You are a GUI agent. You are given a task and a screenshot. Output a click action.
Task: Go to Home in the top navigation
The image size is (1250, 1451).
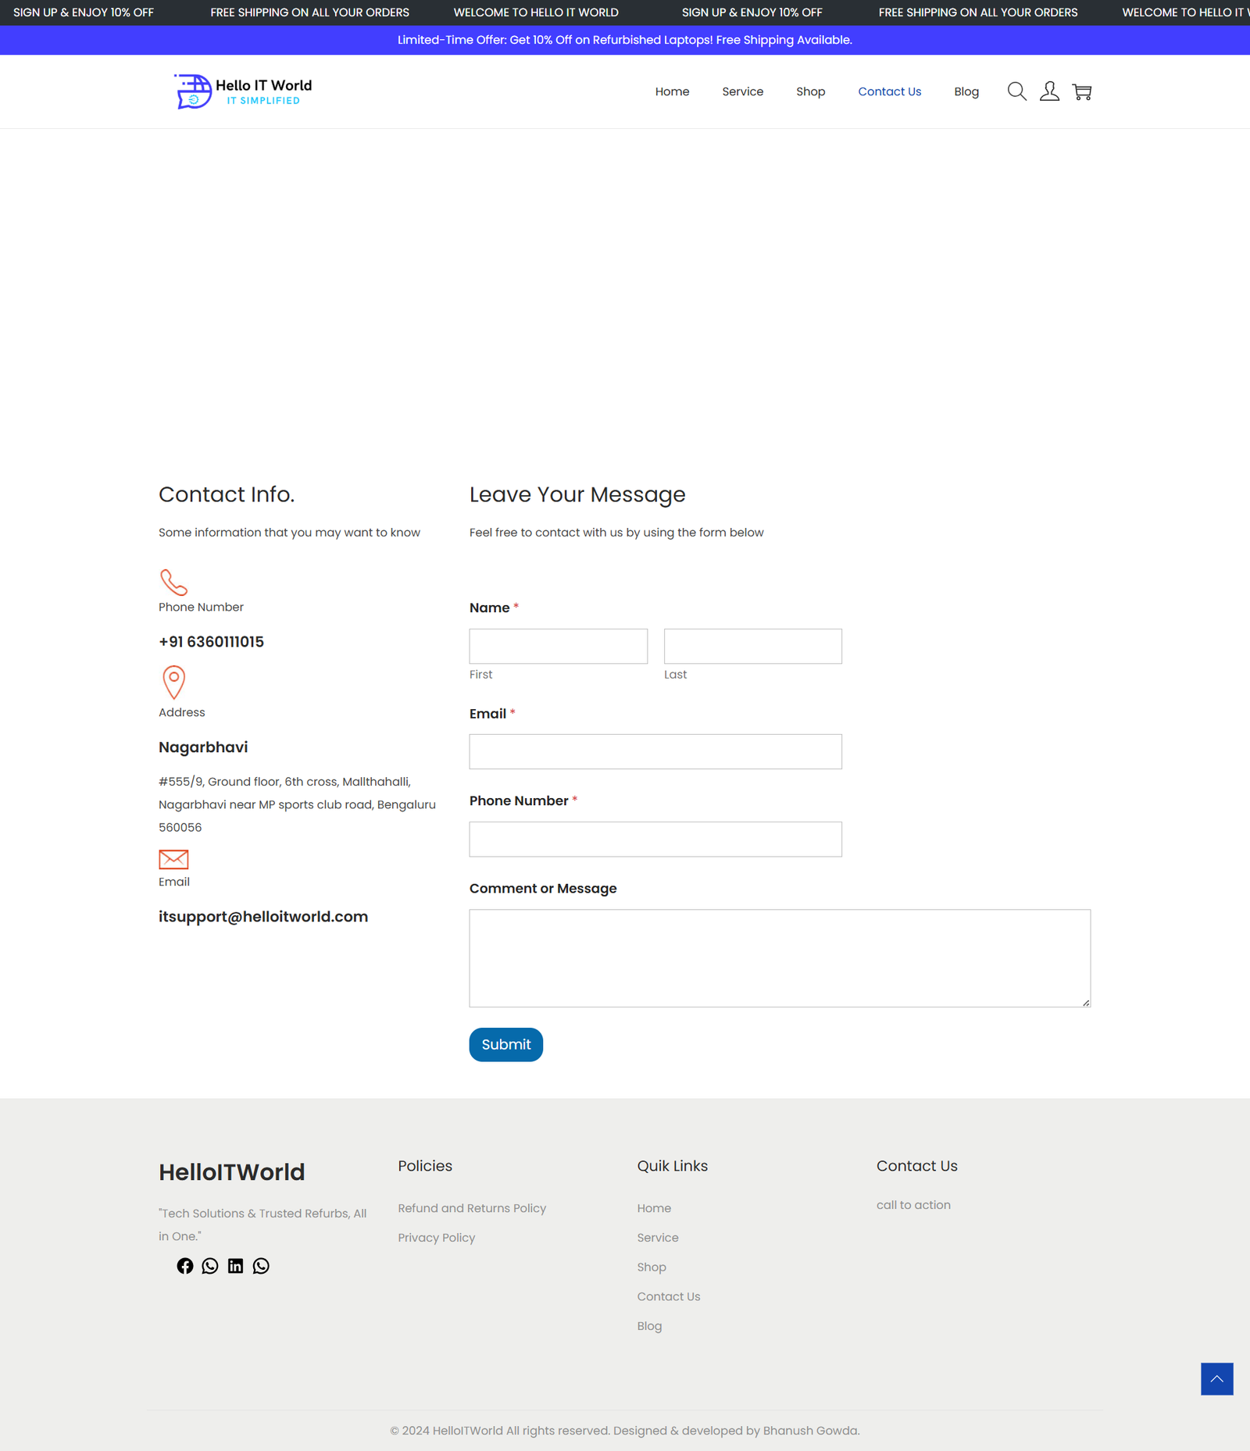[x=672, y=91]
